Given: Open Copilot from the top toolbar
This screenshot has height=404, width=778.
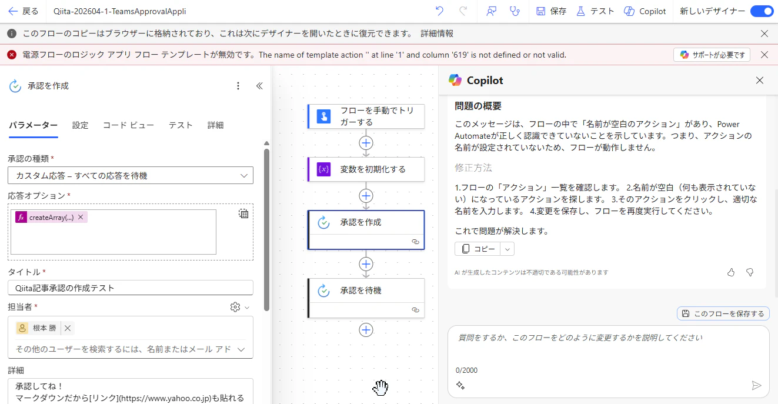Looking at the screenshot, I should click(645, 11).
